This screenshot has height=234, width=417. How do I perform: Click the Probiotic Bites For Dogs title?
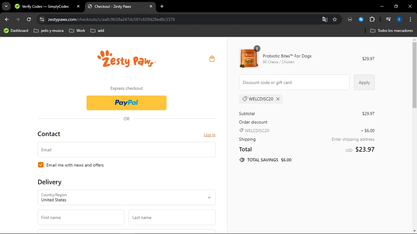click(x=287, y=56)
